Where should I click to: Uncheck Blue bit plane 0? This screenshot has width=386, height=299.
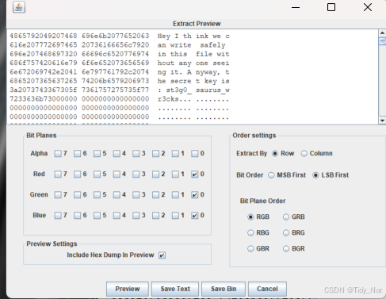(195, 216)
